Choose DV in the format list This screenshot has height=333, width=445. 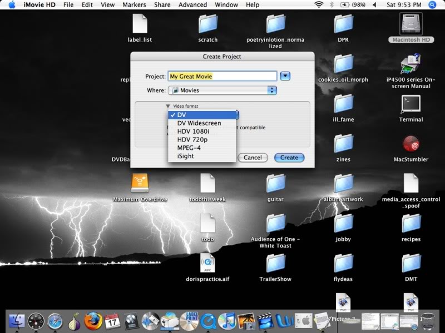pos(202,115)
